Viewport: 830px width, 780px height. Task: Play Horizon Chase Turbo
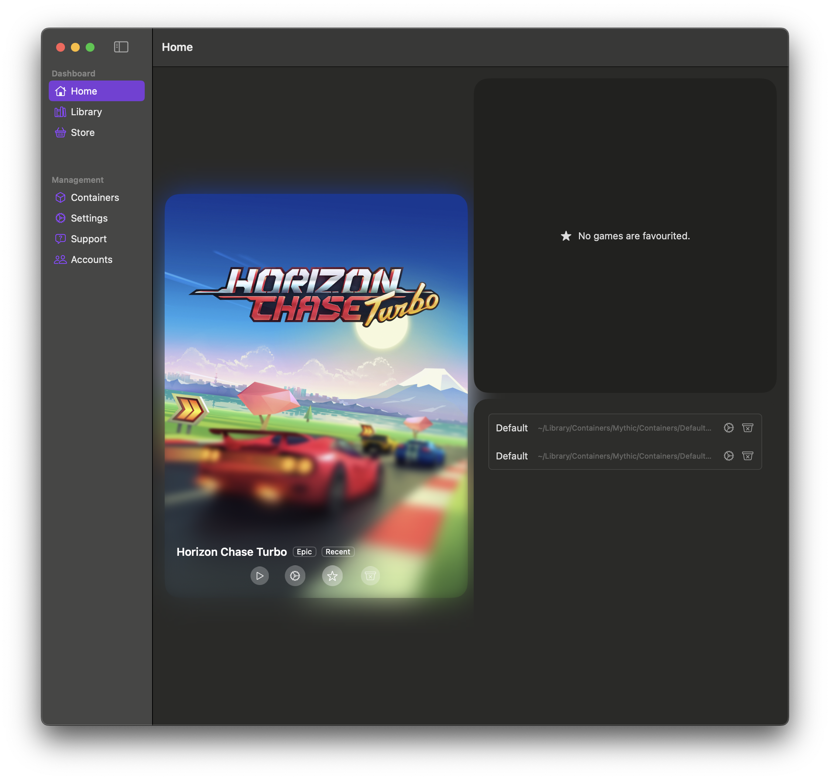tap(260, 576)
